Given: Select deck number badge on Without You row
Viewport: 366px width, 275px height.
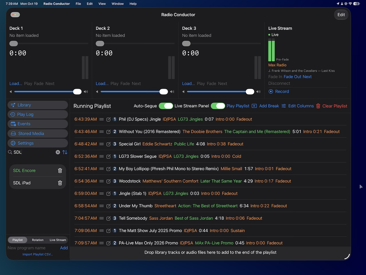Looking at the screenshot, I should pos(115,131).
